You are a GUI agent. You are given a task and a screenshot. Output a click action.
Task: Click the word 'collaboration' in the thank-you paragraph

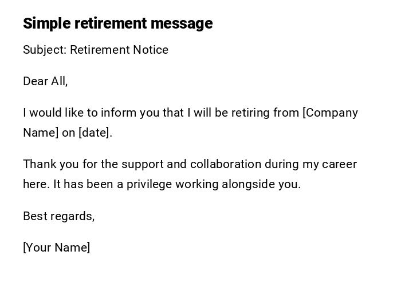tap(226, 165)
